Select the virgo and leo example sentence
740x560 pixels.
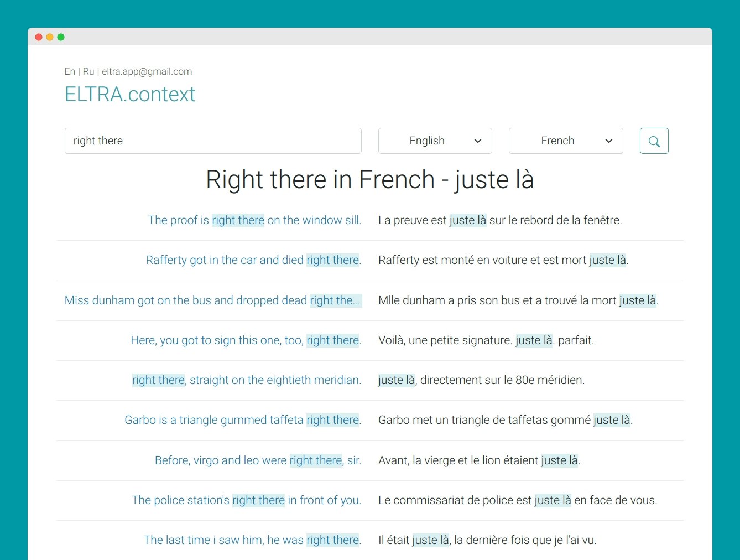point(257,460)
